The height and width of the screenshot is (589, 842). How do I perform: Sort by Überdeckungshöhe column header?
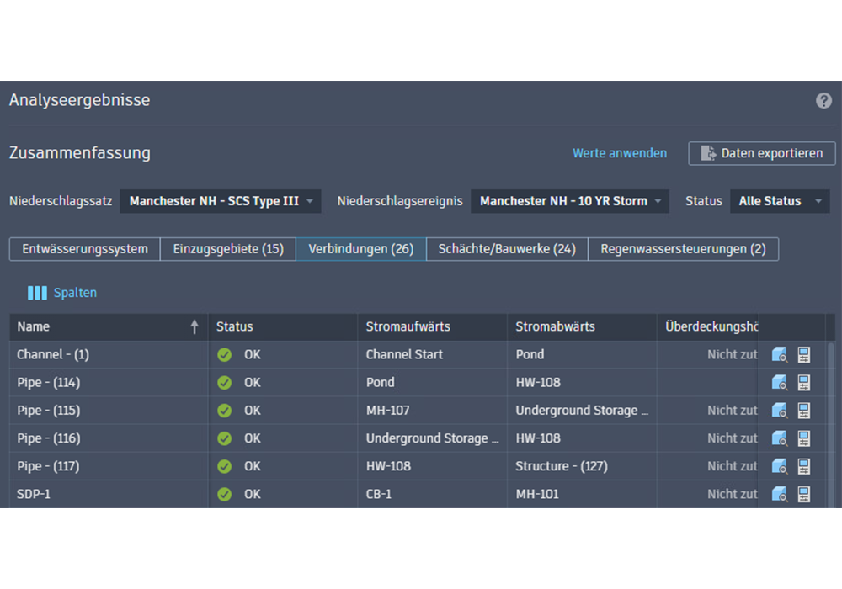coord(708,326)
